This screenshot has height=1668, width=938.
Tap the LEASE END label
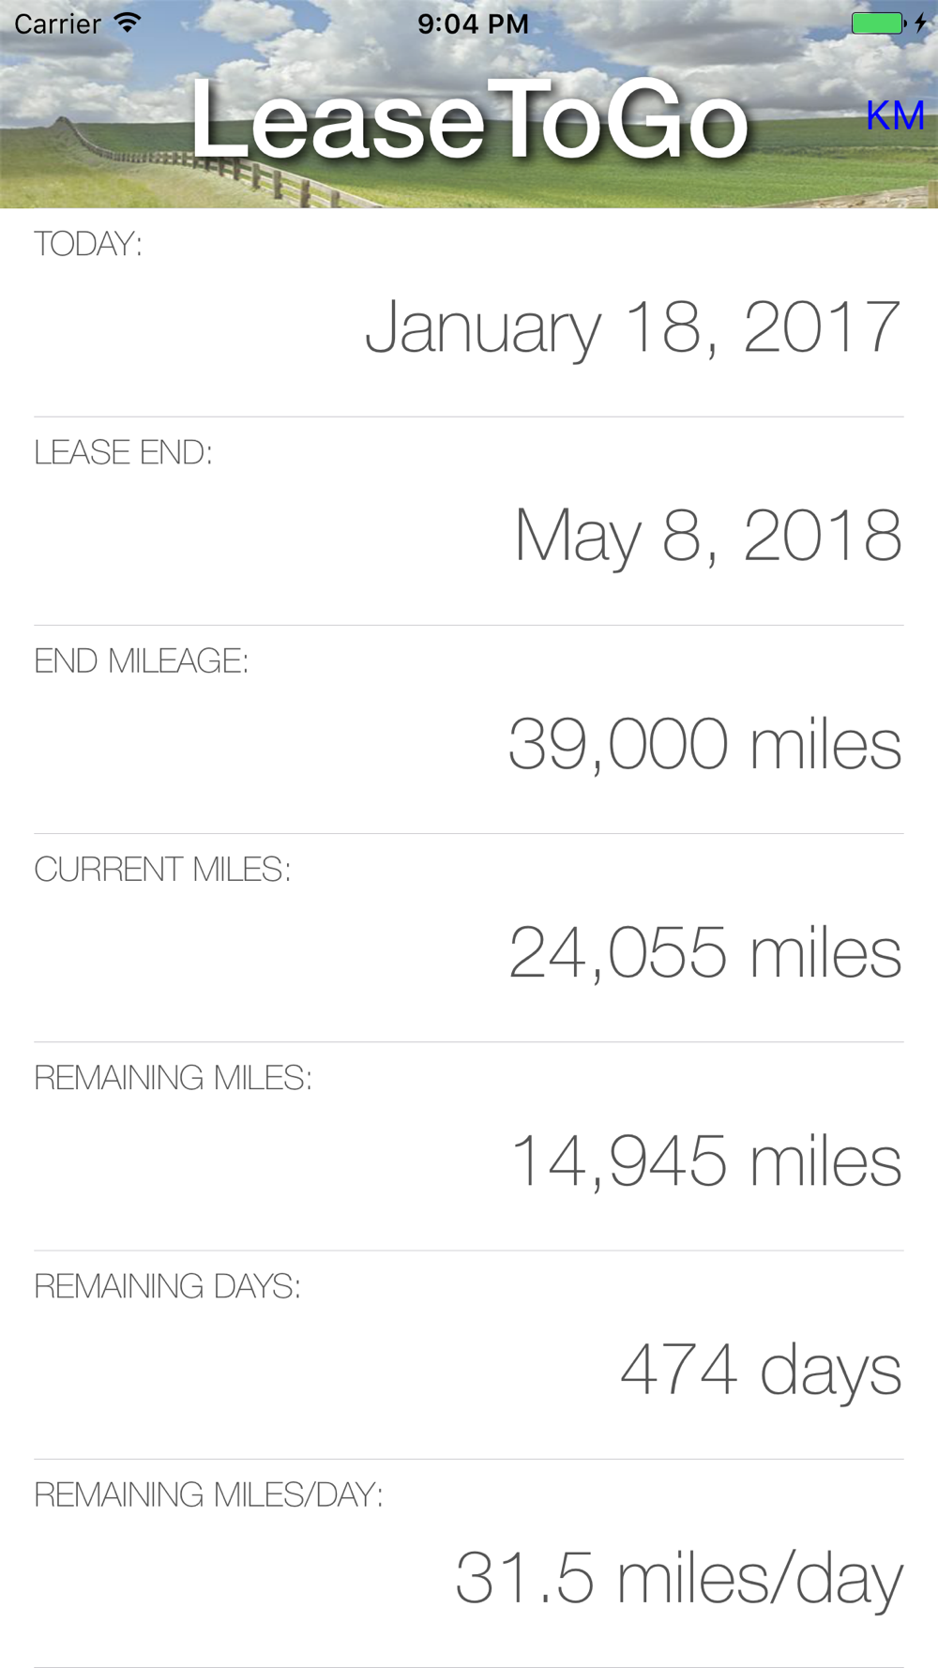(x=123, y=452)
